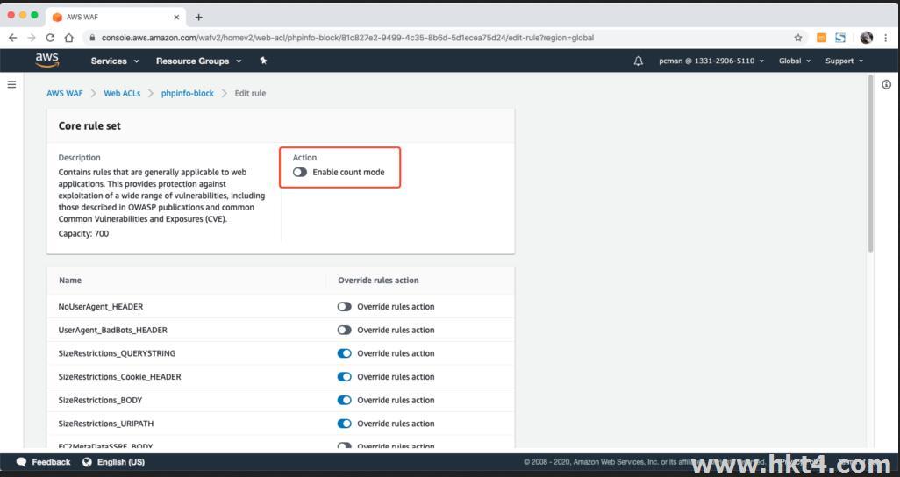Open the notifications bell

pyautogui.click(x=639, y=61)
